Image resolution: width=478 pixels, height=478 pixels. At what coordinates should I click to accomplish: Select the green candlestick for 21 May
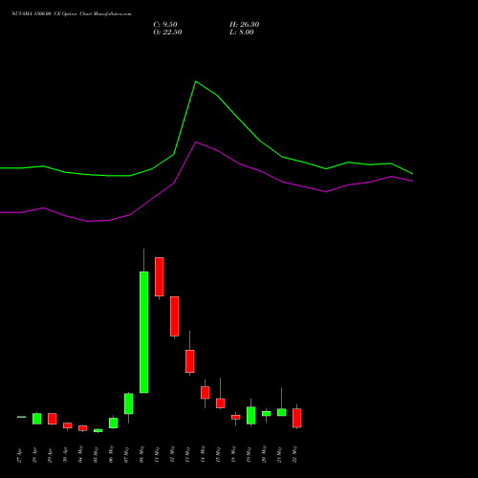click(x=282, y=412)
